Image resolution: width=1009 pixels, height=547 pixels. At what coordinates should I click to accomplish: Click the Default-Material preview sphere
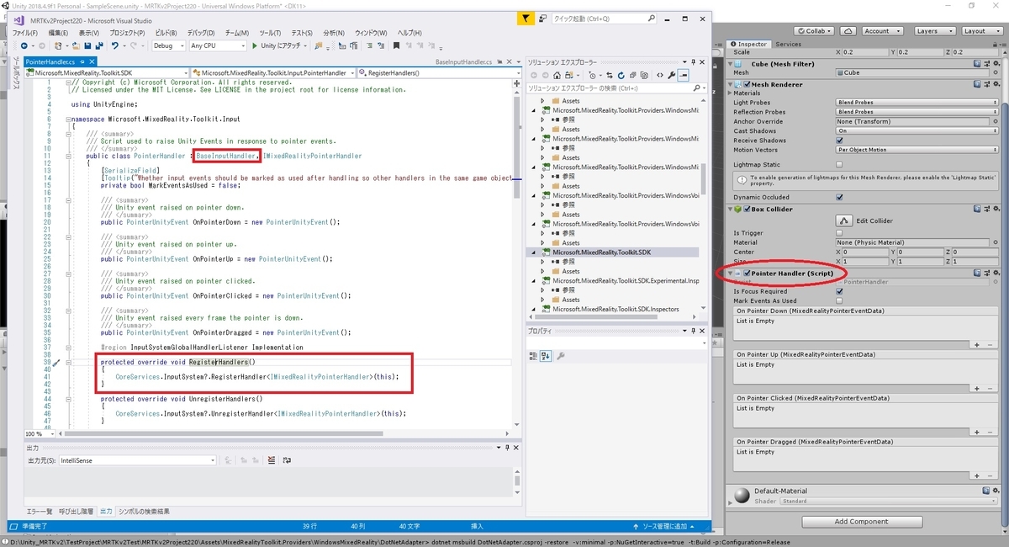pos(741,495)
